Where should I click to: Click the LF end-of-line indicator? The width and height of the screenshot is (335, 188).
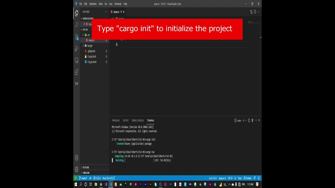235,178
